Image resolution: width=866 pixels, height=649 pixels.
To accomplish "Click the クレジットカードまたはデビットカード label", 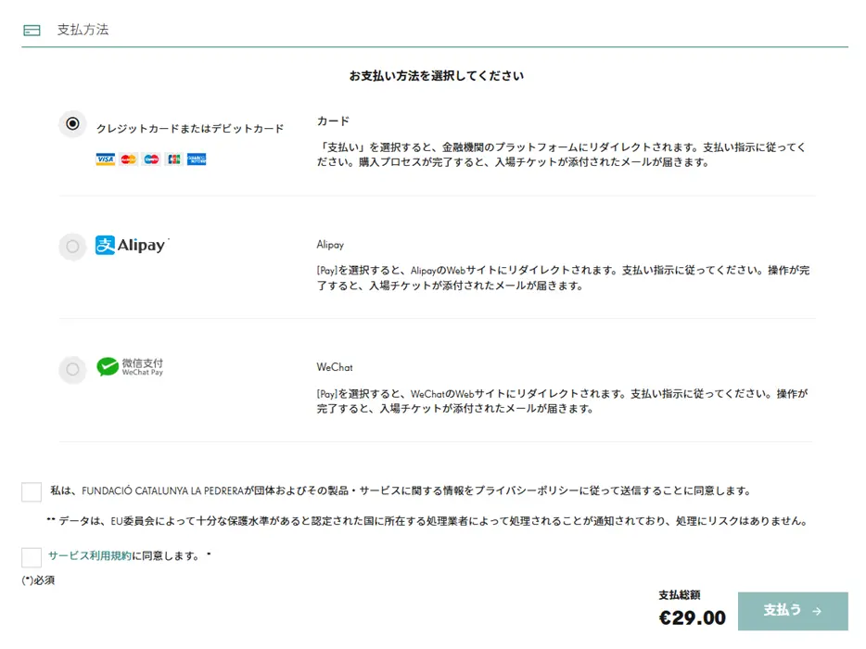I will [190, 129].
